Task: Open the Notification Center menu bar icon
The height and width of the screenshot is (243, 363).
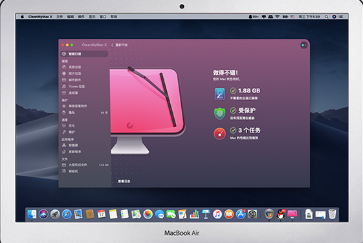Action: (341, 17)
